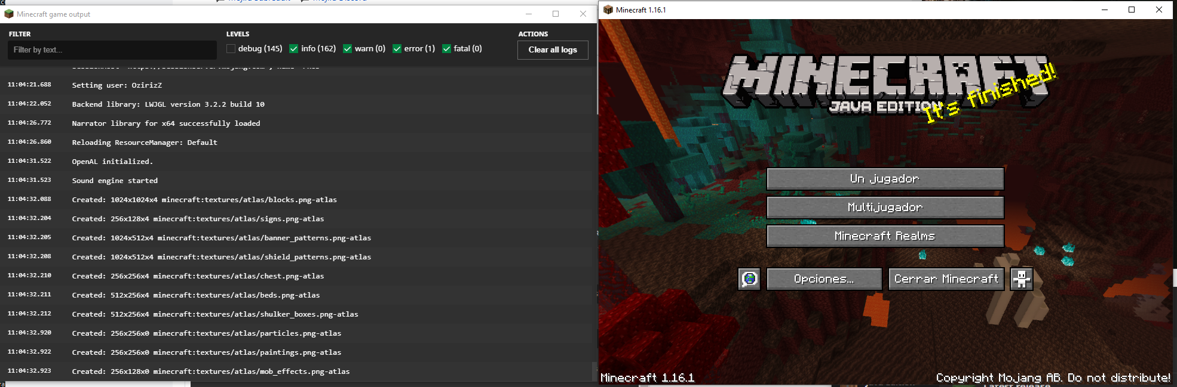Select the 'Setting user: OzirizZ' log line
The width and height of the screenshot is (1177, 387).
point(296,85)
